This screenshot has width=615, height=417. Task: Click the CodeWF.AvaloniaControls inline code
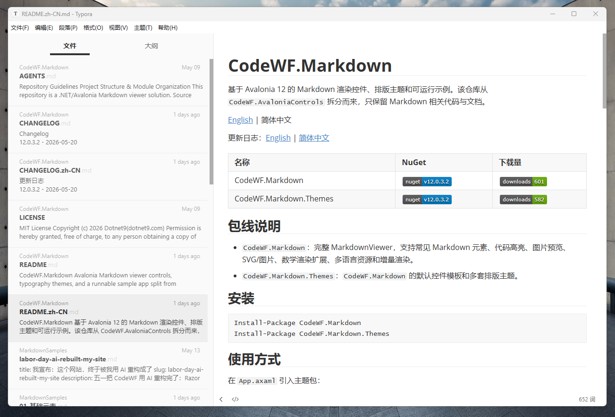coord(277,102)
